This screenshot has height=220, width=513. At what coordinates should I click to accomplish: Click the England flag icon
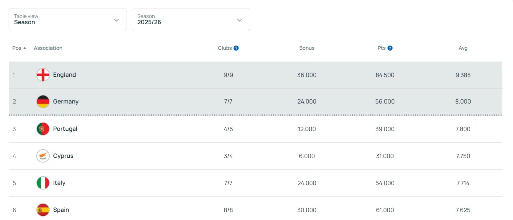43,75
